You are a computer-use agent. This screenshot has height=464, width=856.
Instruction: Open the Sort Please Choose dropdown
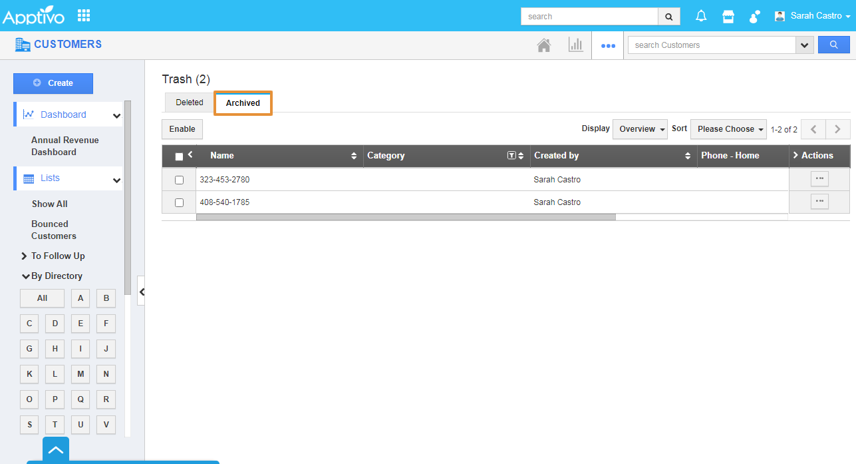click(728, 129)
